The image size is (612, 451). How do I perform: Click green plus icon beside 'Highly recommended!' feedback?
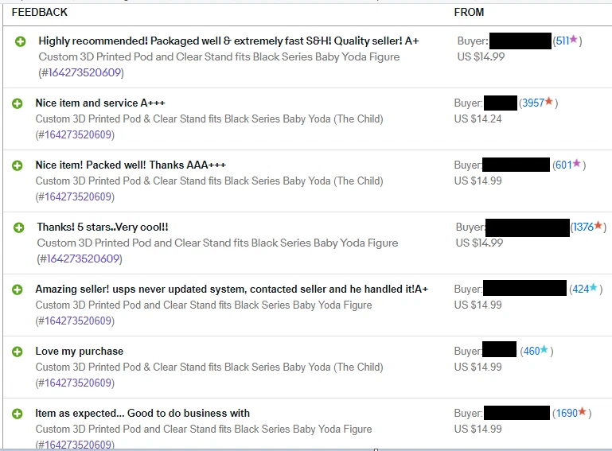(21, 41)
